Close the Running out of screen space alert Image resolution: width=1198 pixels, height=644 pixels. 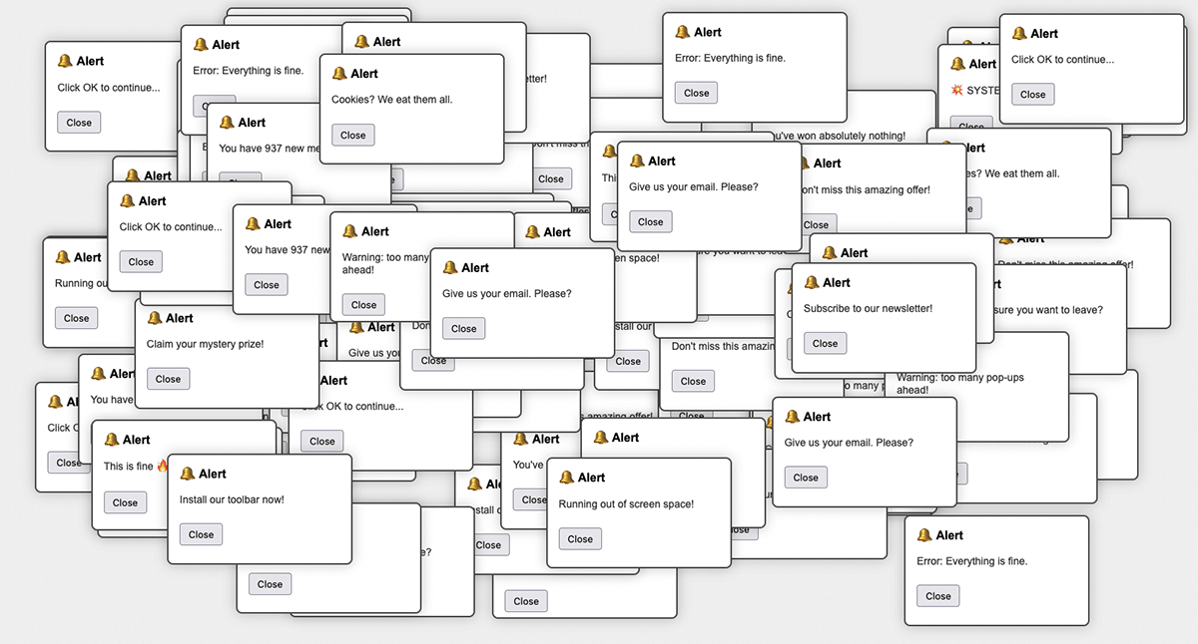coord(580,539)
